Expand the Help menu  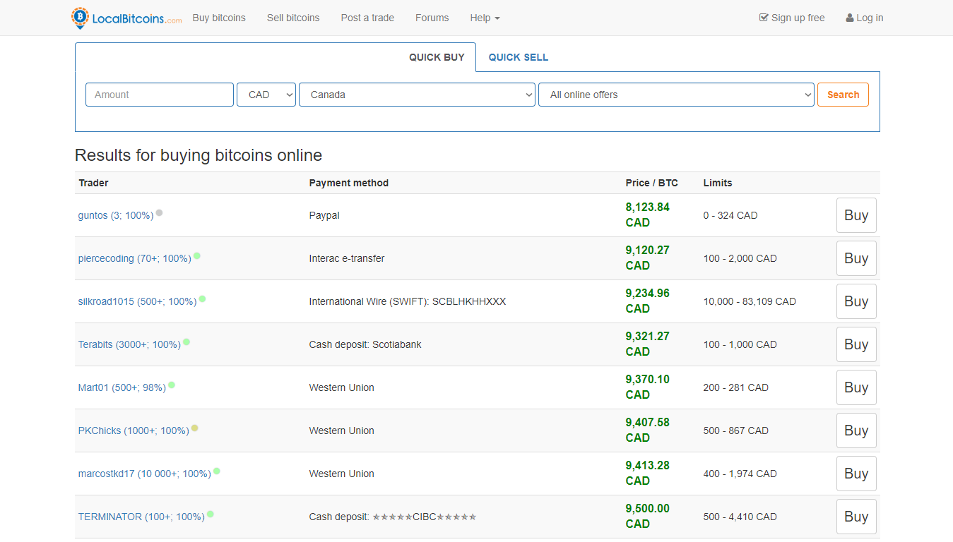(x=485, y=18)
